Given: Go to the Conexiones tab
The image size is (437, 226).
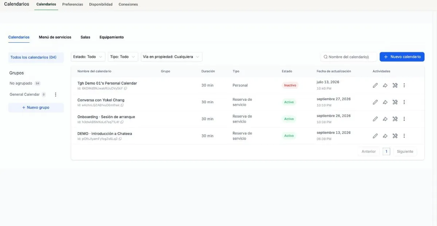Looking at the screenshot, I should click(128, 4).
